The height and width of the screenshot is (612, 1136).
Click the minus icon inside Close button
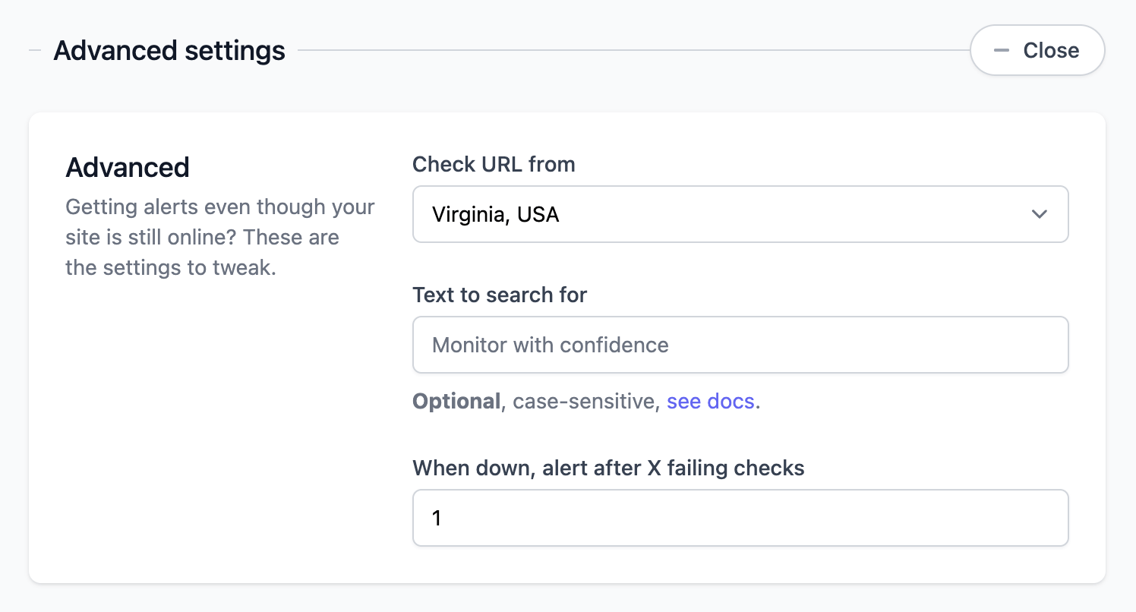(x=1002, y=51)
